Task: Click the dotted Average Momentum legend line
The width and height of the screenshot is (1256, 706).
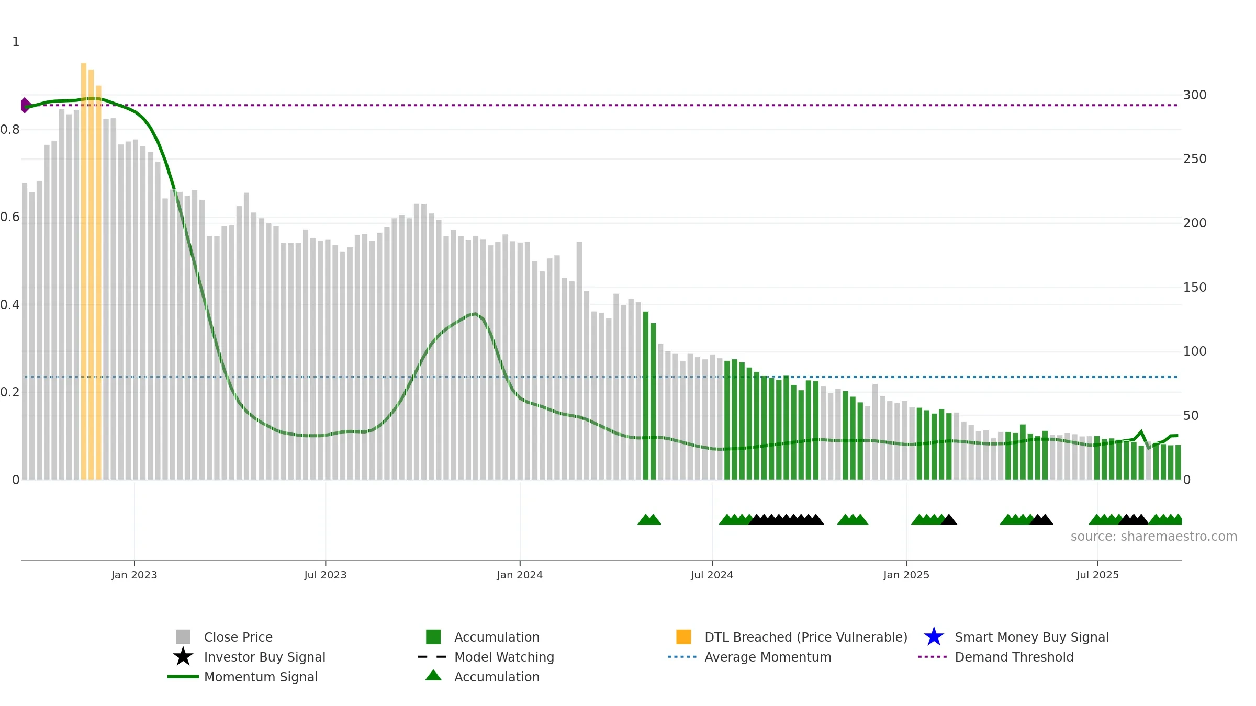Action: click(x=682, y=657)
